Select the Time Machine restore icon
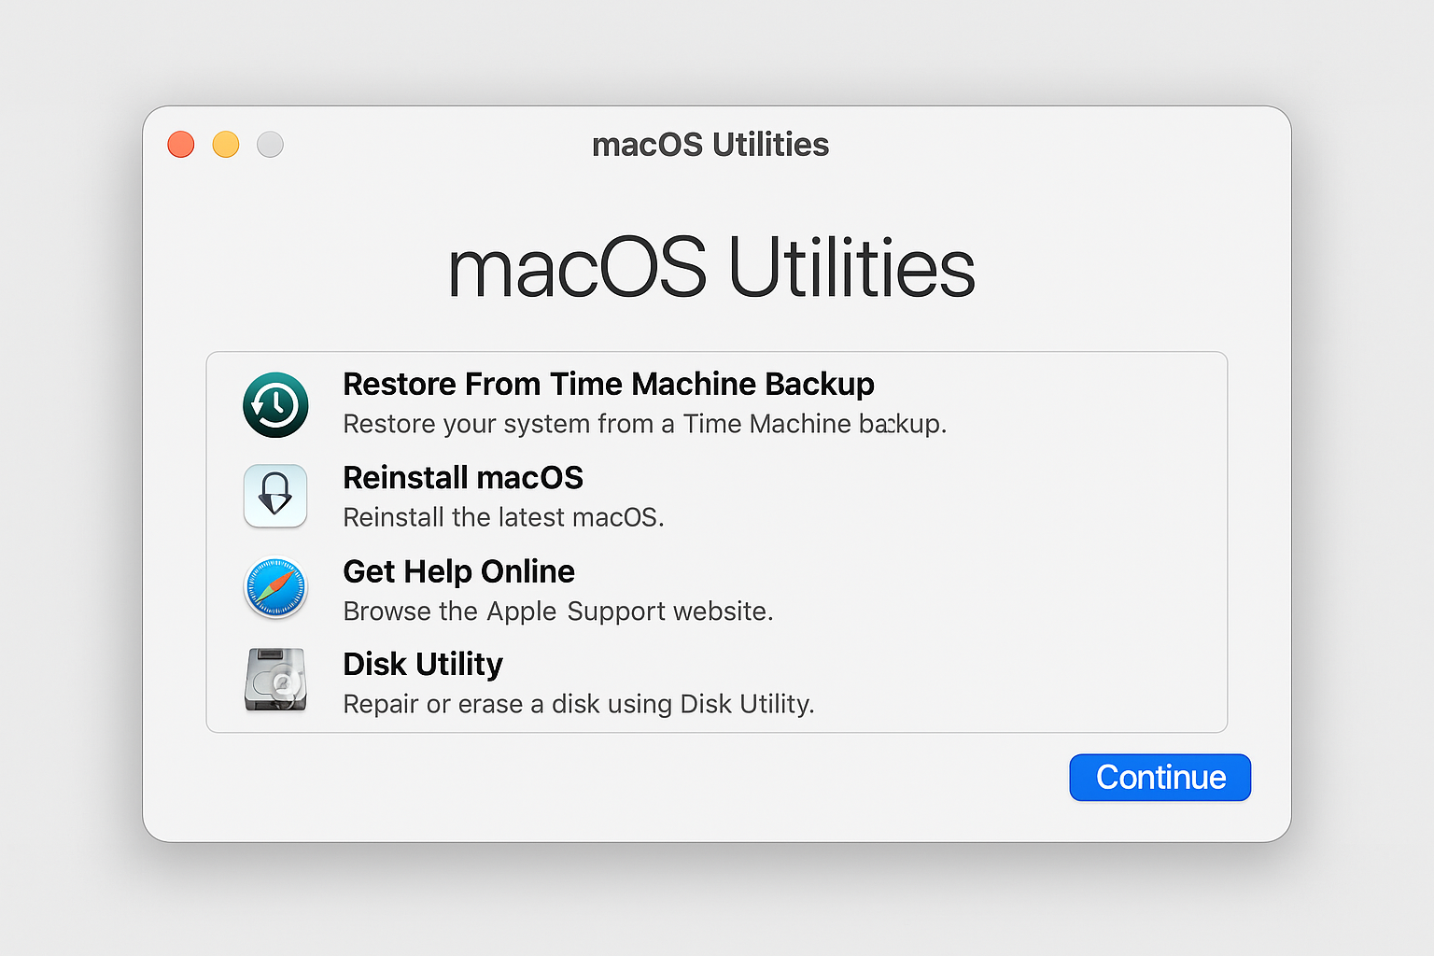Screen dimensions: 1434x956 275,404
